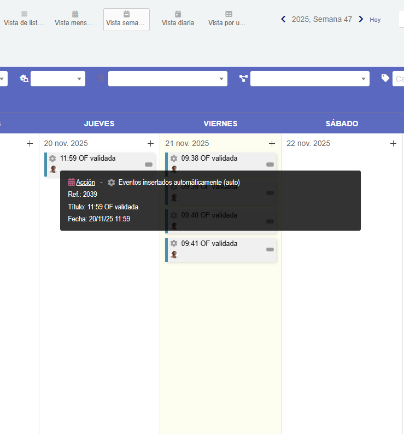Click the gear icon of the 09:38 event
This screenshot has height=434, width=404.
click(x=174, y=159)
